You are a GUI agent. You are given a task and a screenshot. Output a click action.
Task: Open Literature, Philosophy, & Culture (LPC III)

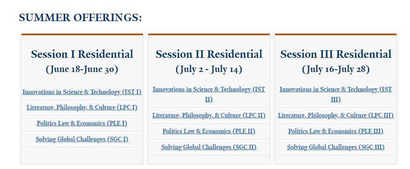coord(335,115)
